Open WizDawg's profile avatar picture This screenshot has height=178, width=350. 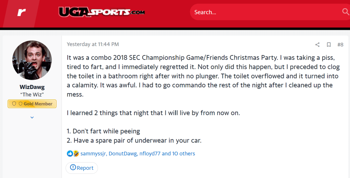point(32,60)
